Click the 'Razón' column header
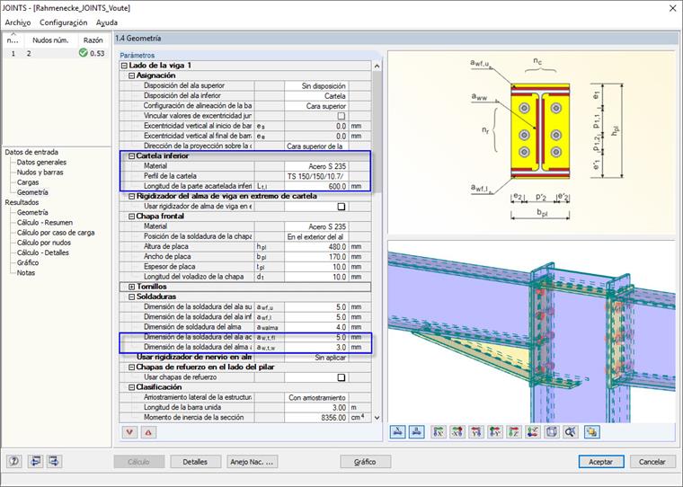Image resolution: width=683 pixels, height=487 pixels. [93, 40]
